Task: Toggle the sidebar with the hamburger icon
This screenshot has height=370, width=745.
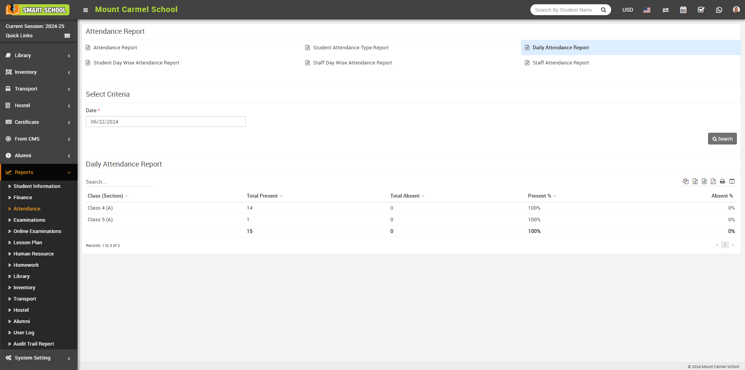Action: (x=85, y=10)
